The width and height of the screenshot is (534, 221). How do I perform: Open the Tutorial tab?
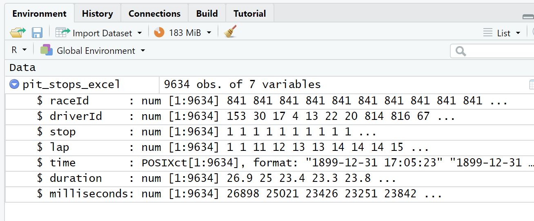point(249,13)
